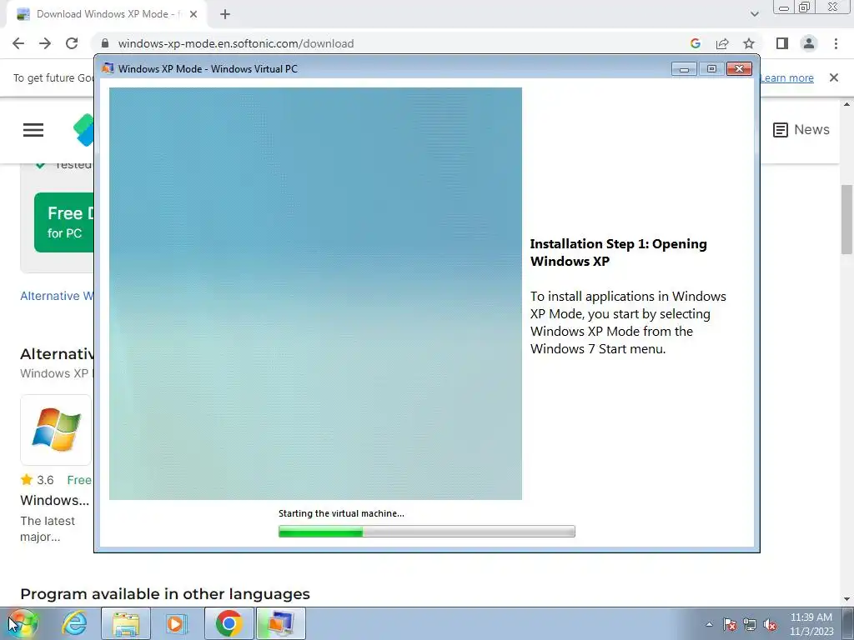Open the Learn more link in infobar
This screenshot has width=854, height=640.
pos(786,77)
